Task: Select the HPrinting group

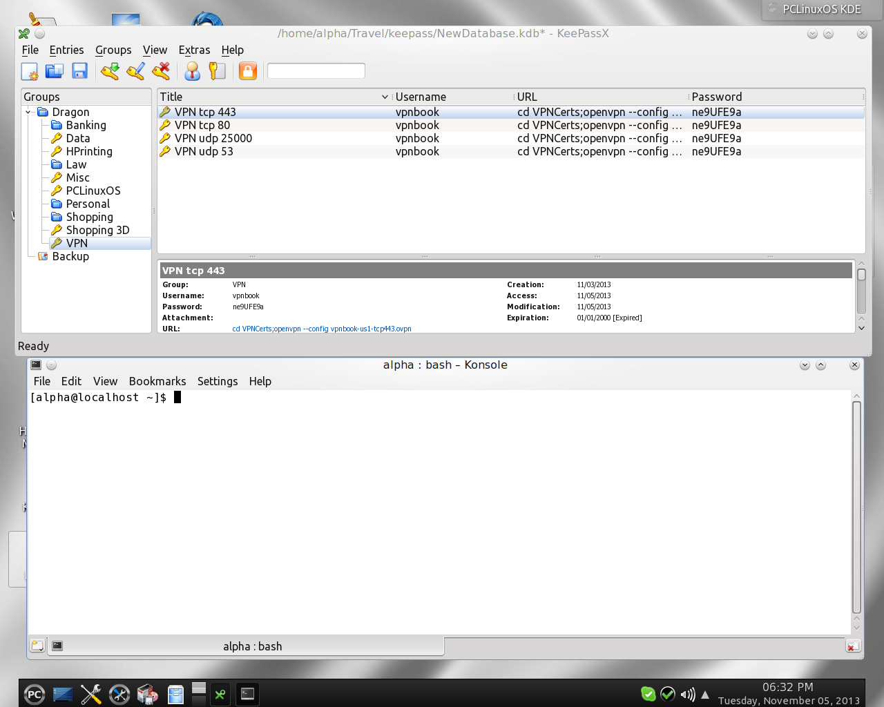Action: 89,151
